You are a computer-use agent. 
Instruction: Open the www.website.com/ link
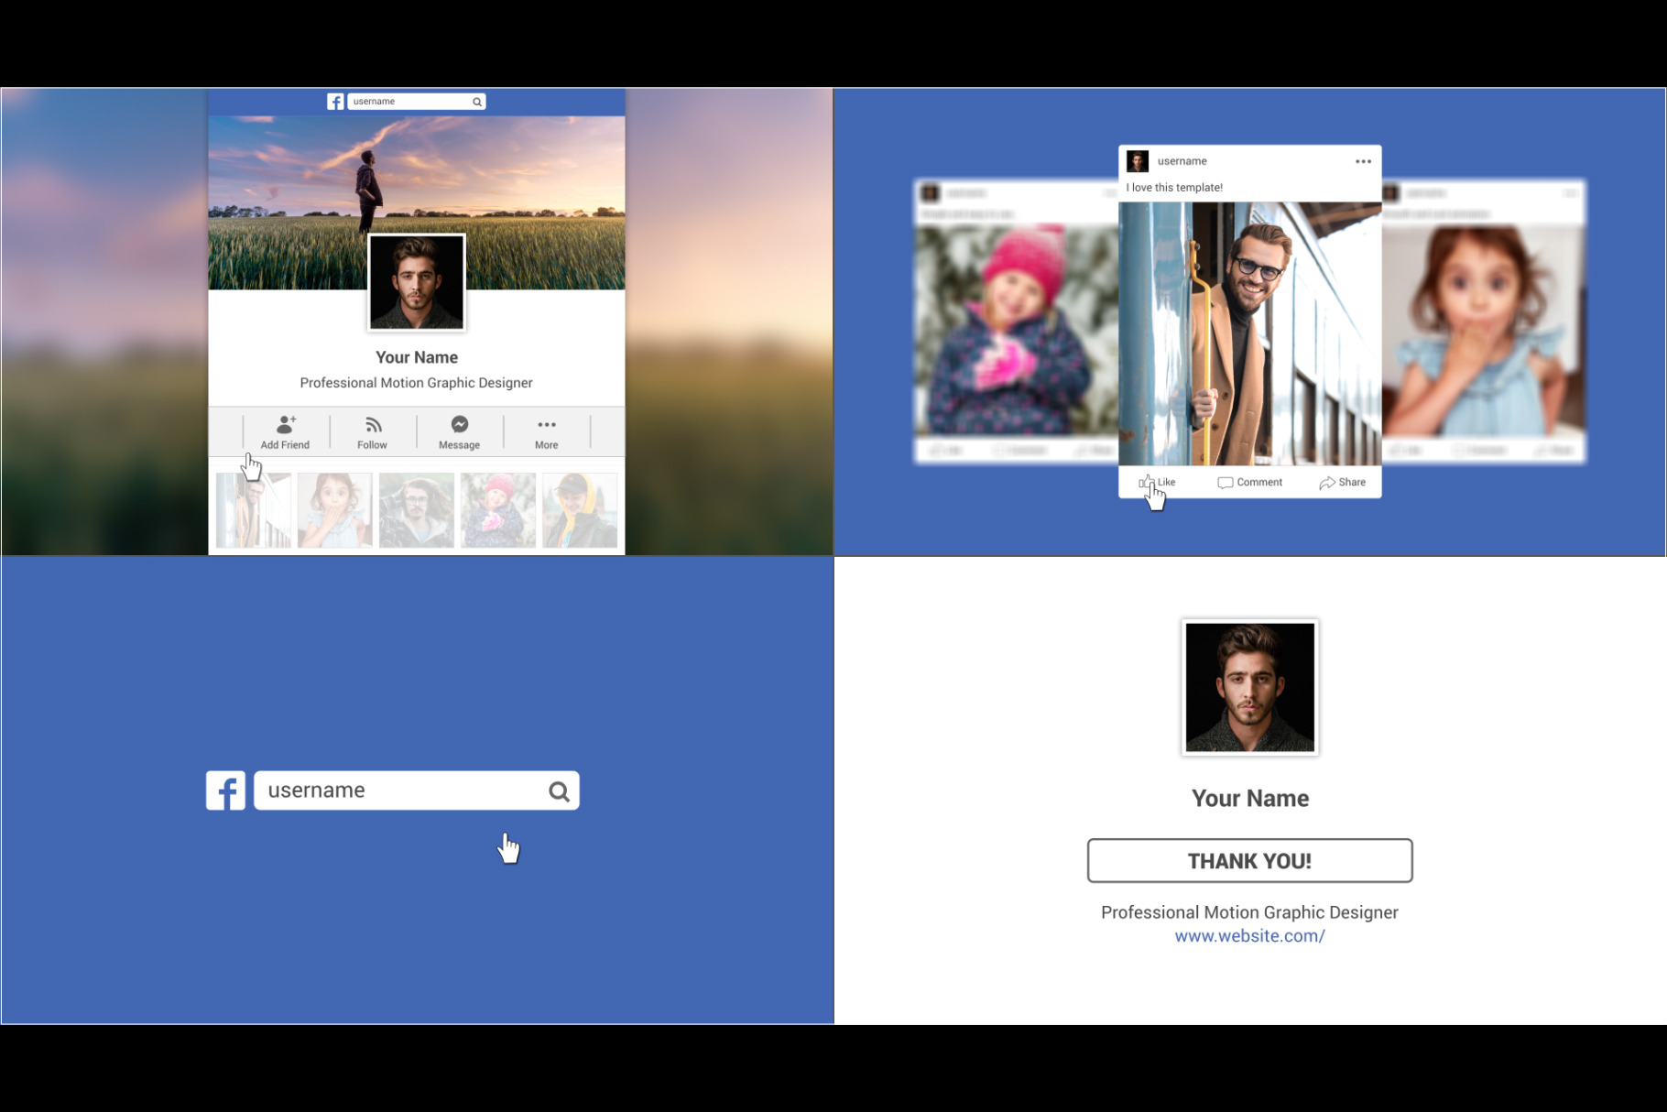pyautogui.click(x=1249, y=936)
